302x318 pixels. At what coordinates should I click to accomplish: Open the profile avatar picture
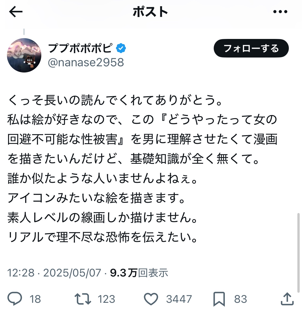point(24,55)
